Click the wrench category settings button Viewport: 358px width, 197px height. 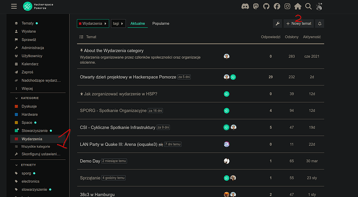(278, 23)
